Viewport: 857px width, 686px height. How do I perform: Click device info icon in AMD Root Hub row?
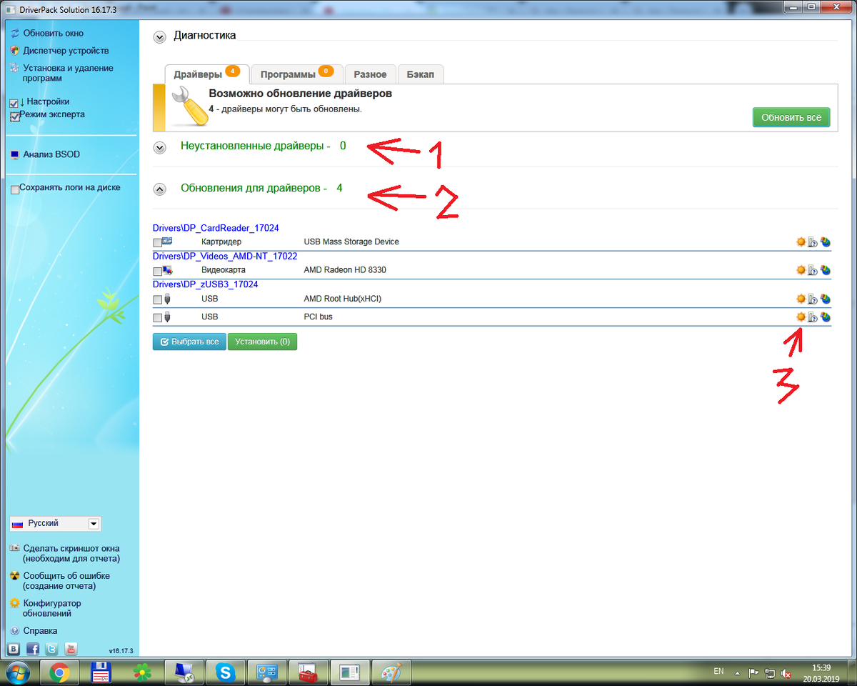click(x=813, y=299)
